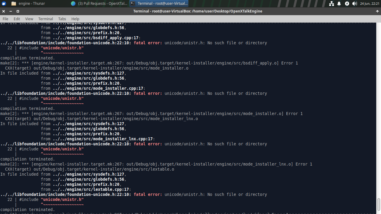
Task: Click the line "from ../../engine/src/mode_installer.cpp:17:"
Action: click(93, 88)
